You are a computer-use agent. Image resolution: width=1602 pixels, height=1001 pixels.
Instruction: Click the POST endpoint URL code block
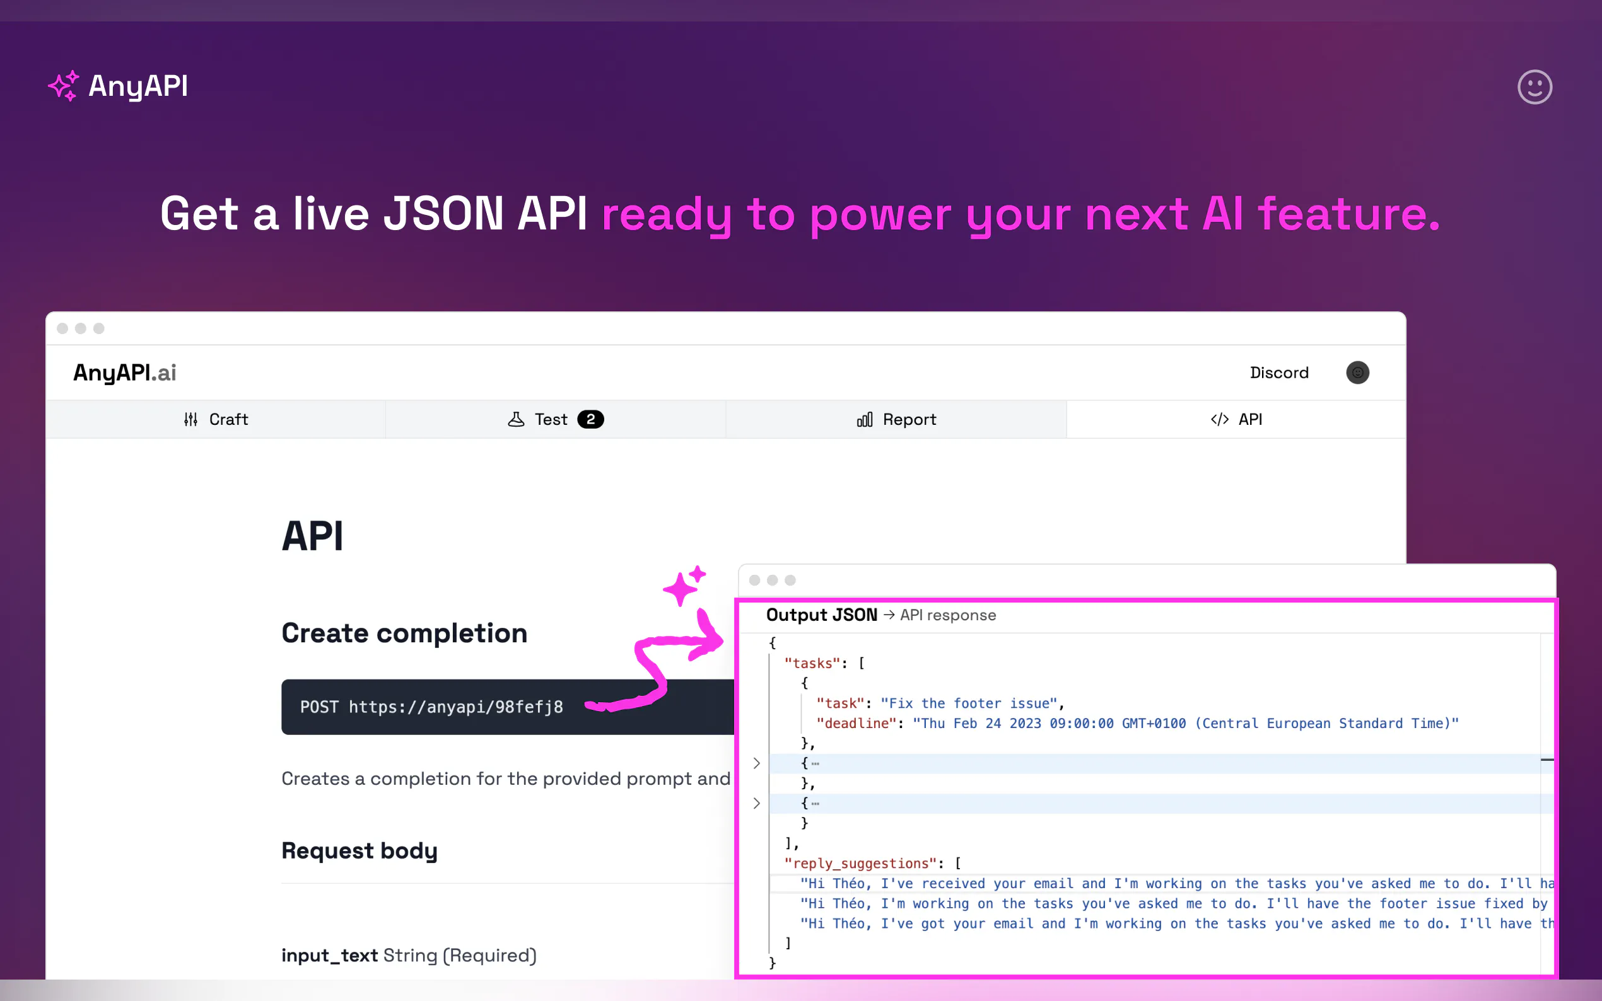[432, 707]
